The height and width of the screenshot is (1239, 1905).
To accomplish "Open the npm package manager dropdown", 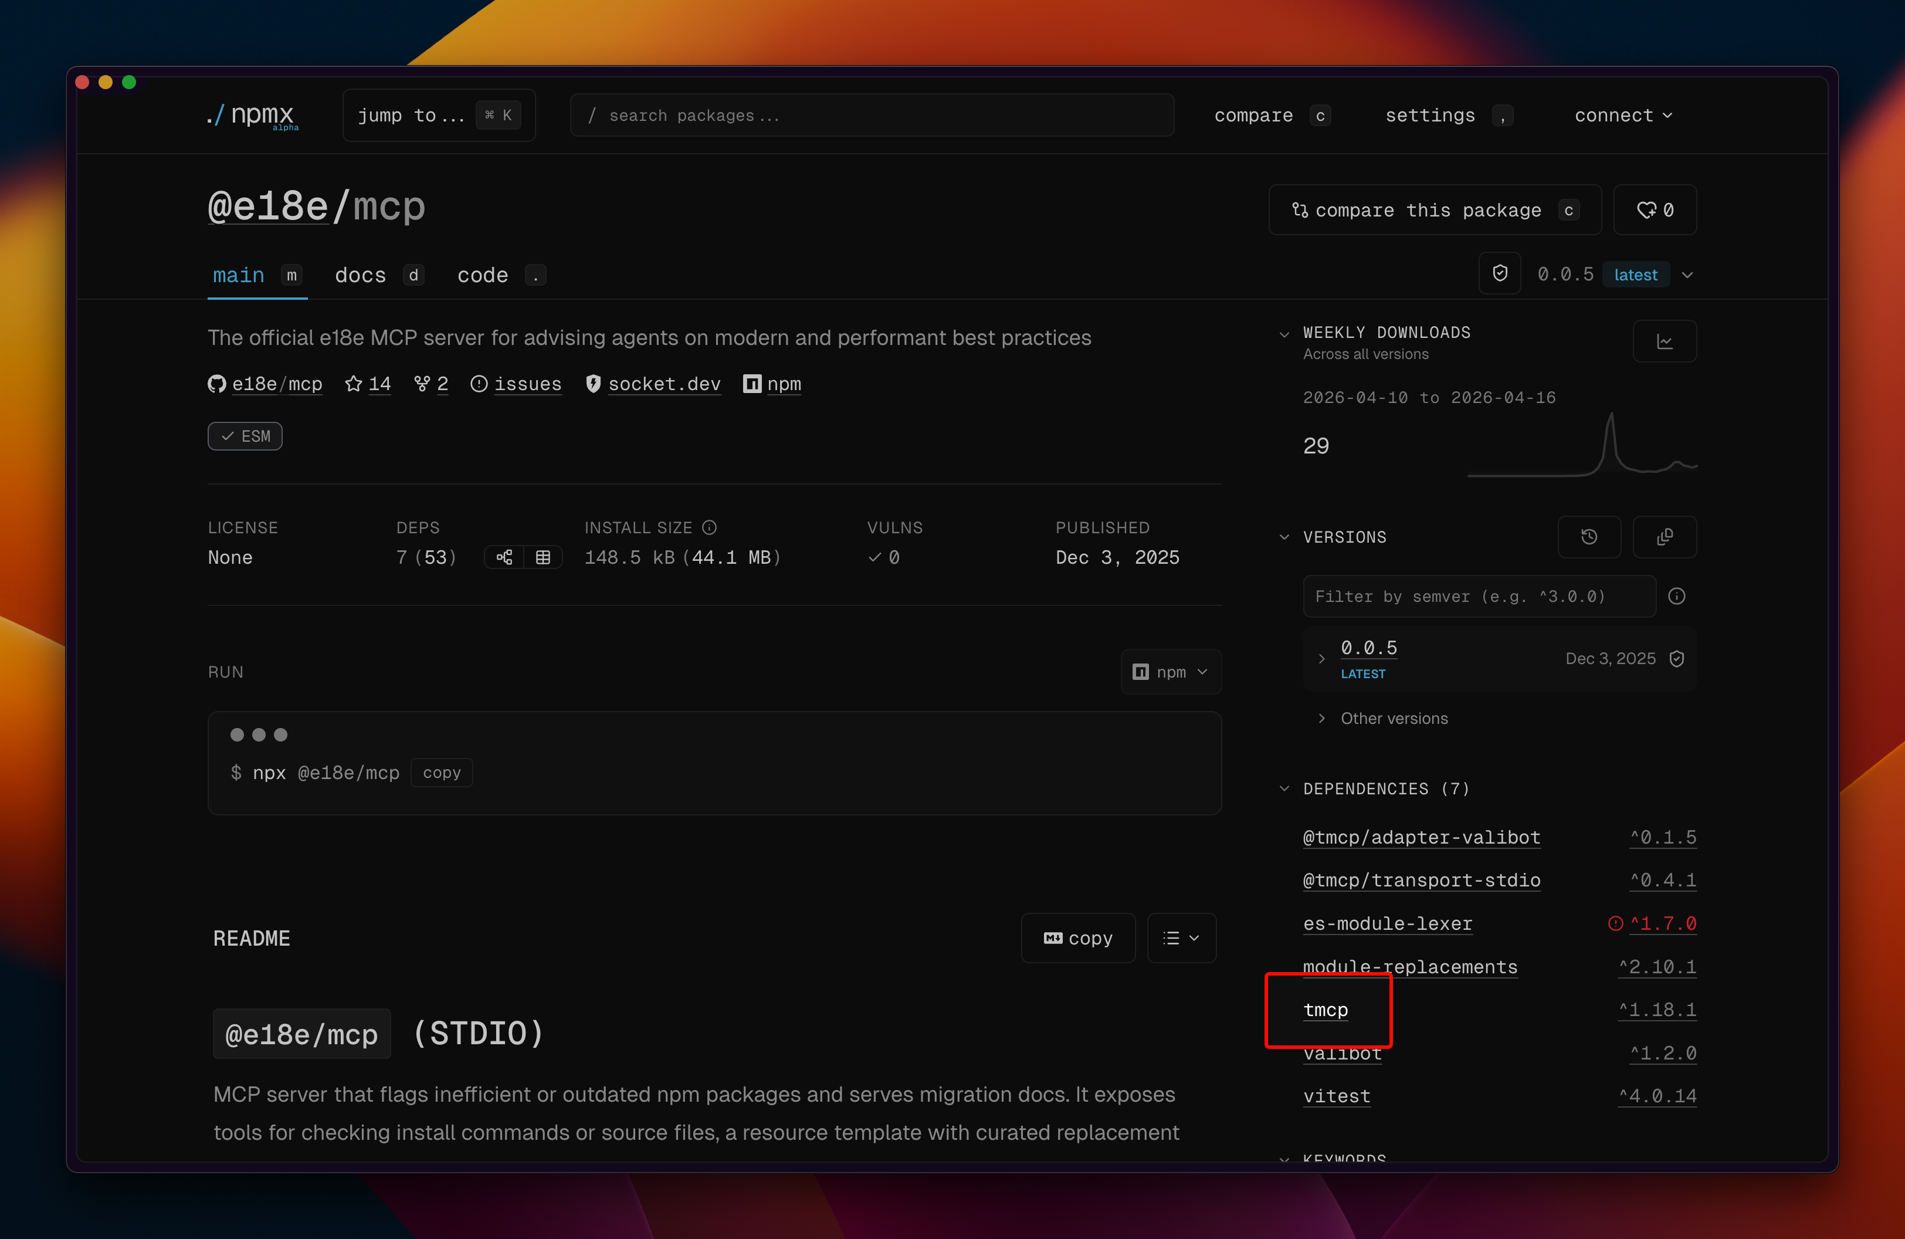I will 1171,672.
